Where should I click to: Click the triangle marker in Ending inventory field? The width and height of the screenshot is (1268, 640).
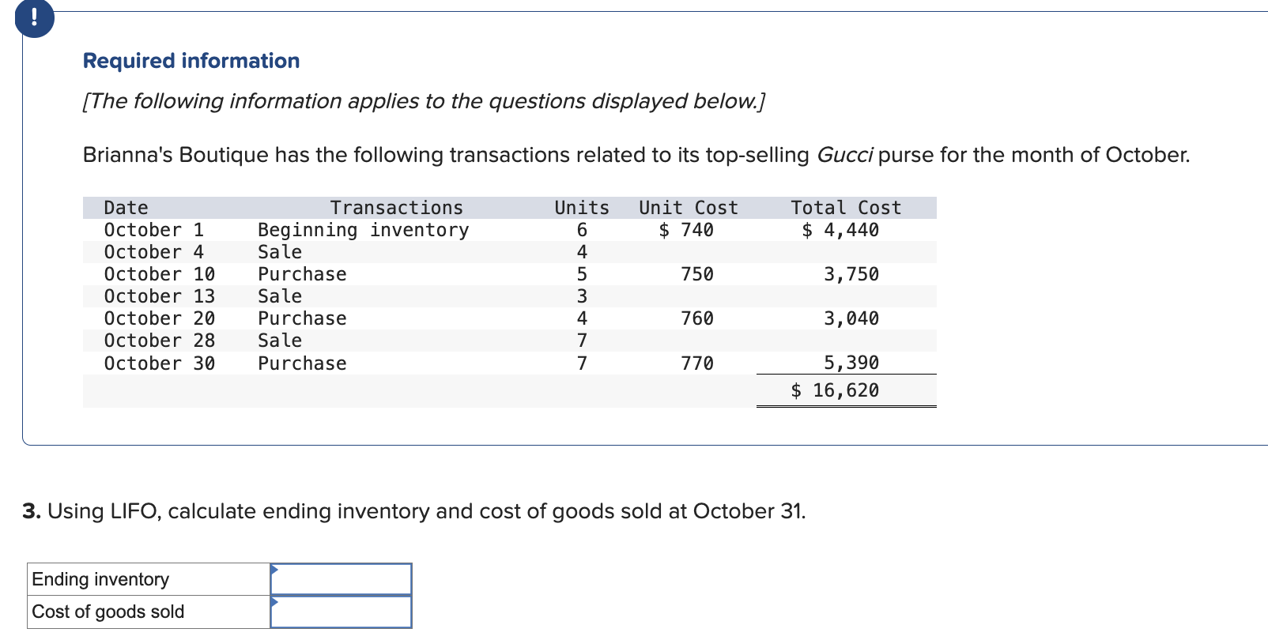pos(274,570)
